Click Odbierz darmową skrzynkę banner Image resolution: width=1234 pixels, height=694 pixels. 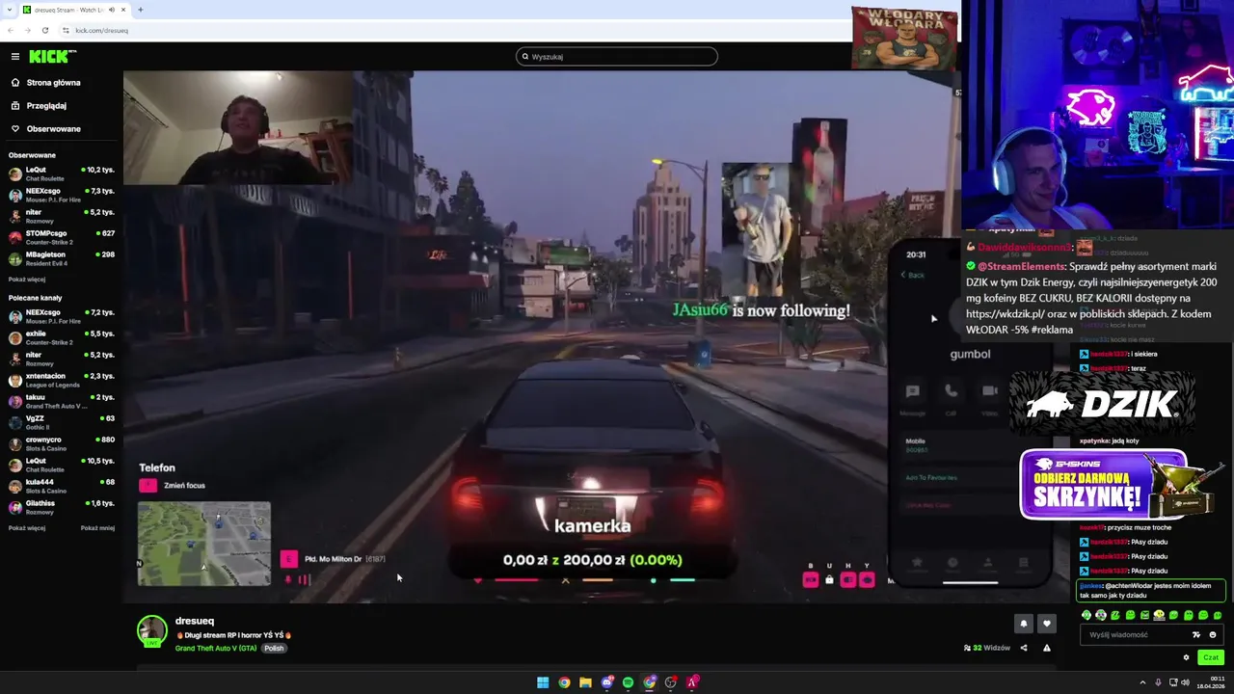(1117, 484)
